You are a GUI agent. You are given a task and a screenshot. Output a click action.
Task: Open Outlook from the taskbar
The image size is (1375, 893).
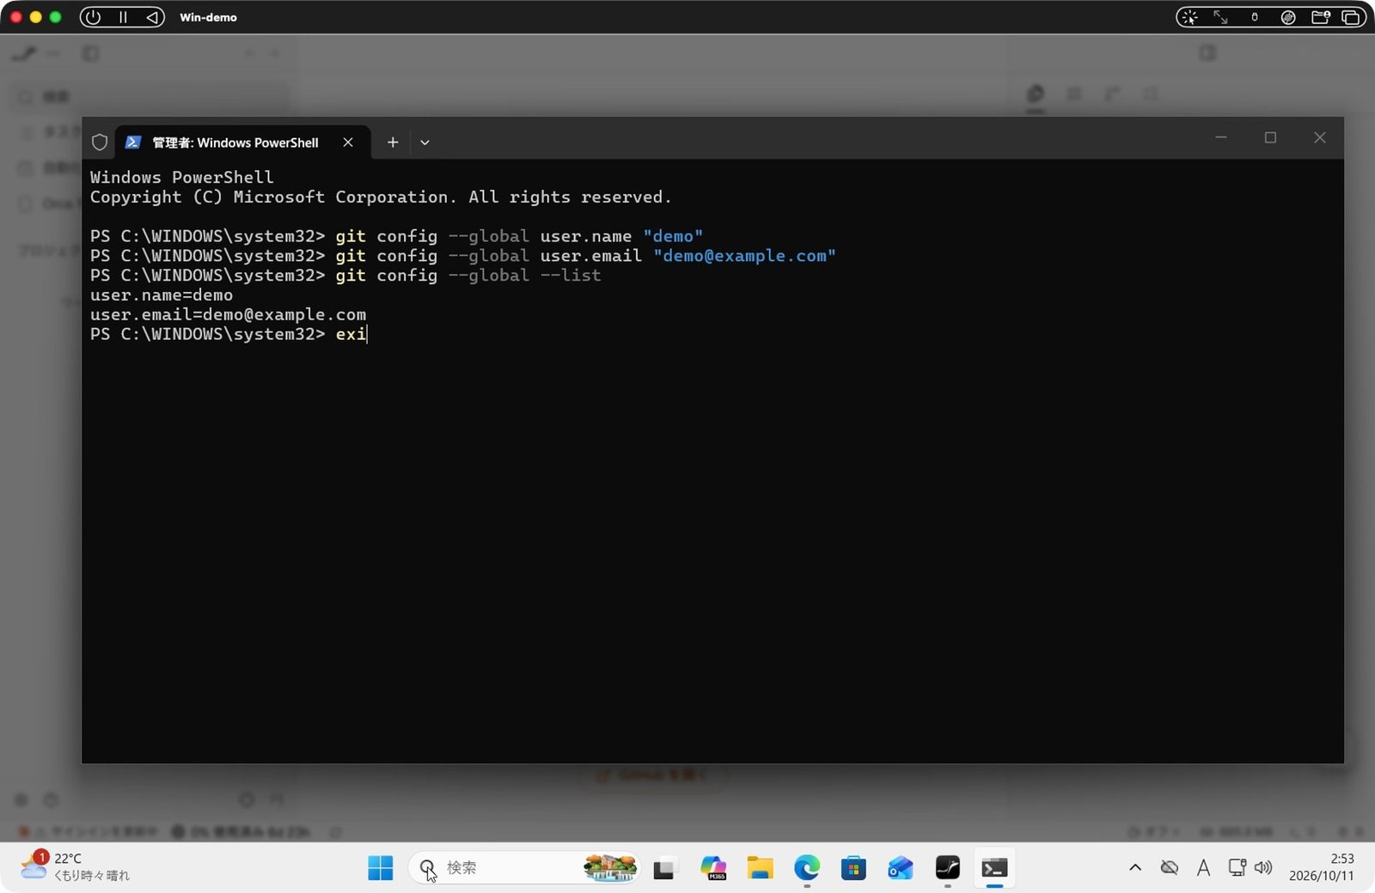(901, 868)
